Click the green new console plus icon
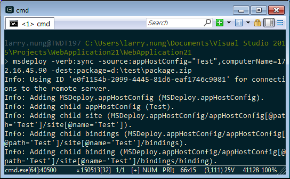 pyautogui.click(x=219, y=23)
